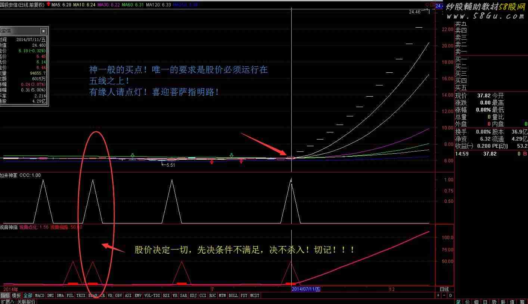Click the green hollow arrow above July candles
The height and width of the screenshot is (304, 528).
[232, 155]
